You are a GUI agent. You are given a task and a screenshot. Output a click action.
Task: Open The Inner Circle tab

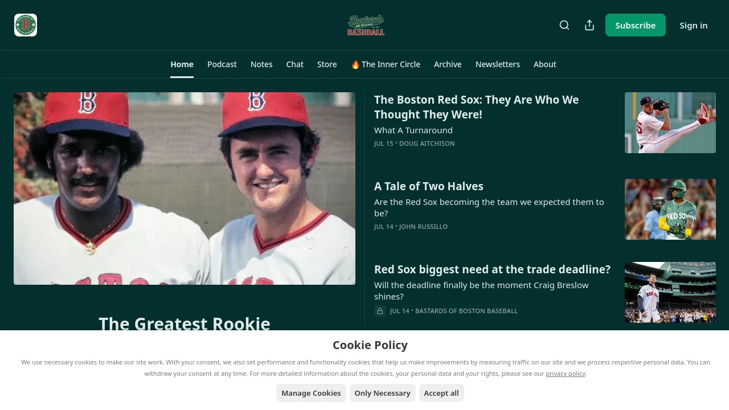(386, 64)
